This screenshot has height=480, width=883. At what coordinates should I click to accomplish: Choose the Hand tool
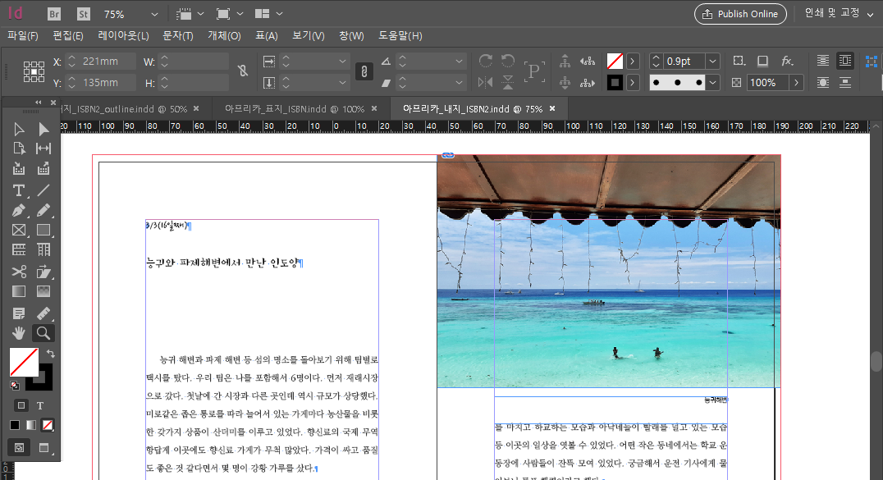click(x=18, y=333)
